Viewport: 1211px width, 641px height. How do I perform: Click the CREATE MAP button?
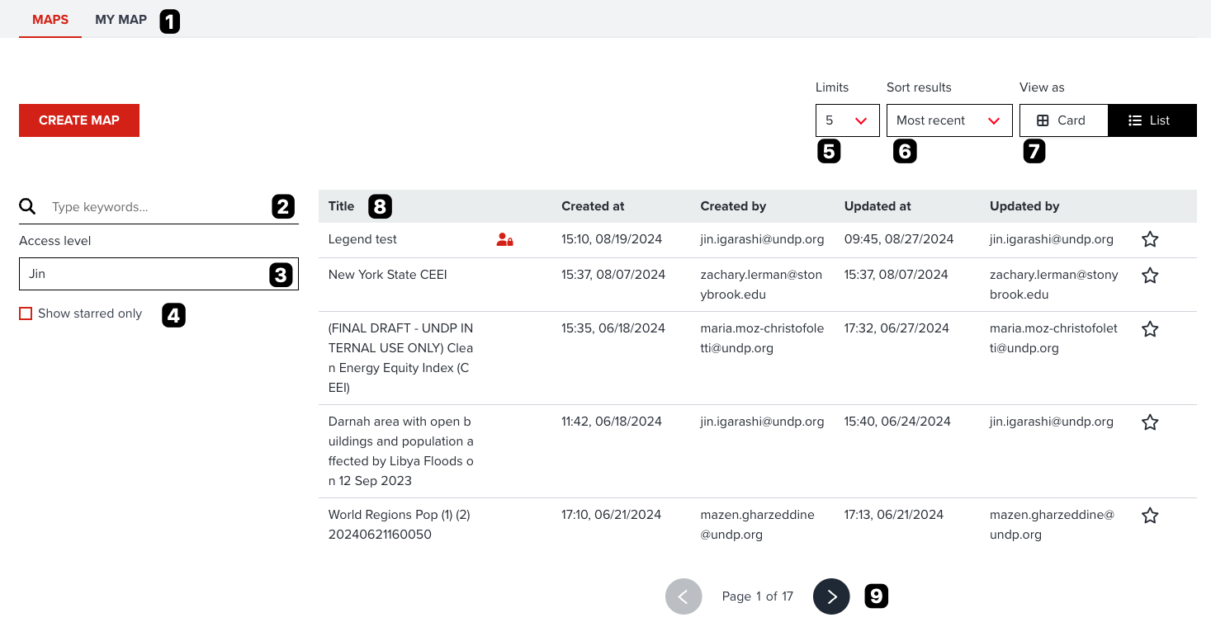click(x=78, y=120)
